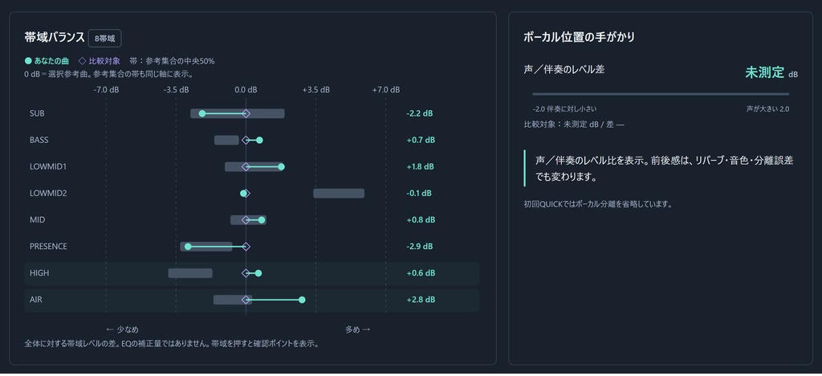Click the -2.0 伴奏に対し小さい scale label
Image resolution: width=822 pixels, height=376 pixels.
click(564, 109)
